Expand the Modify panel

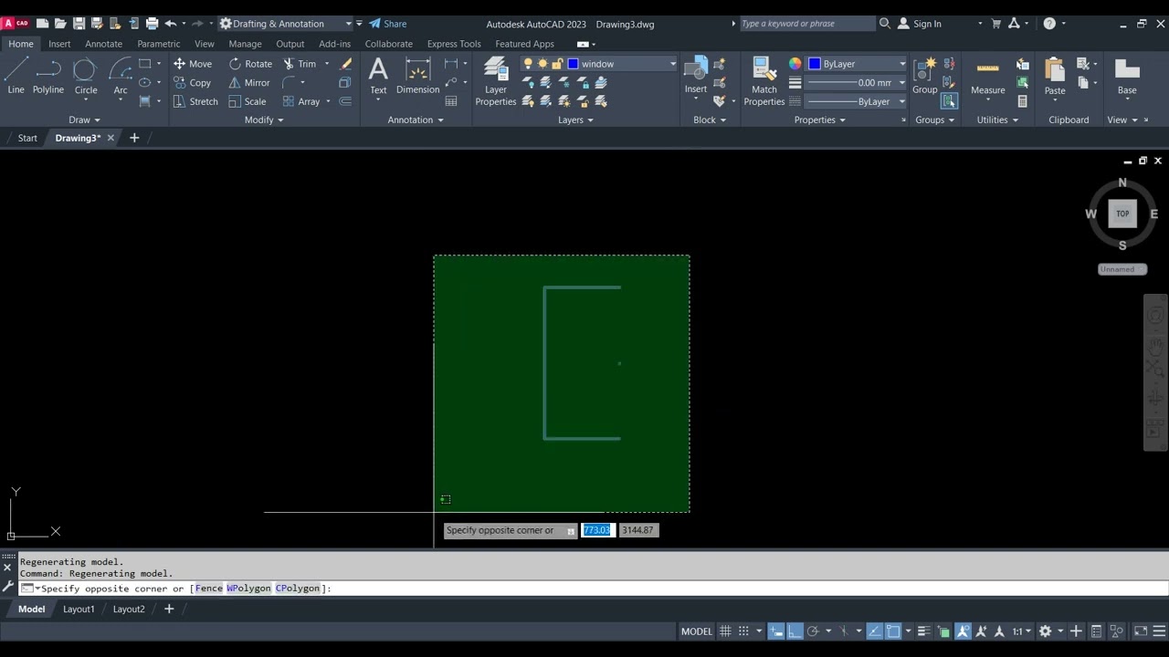tap(264, 120)
